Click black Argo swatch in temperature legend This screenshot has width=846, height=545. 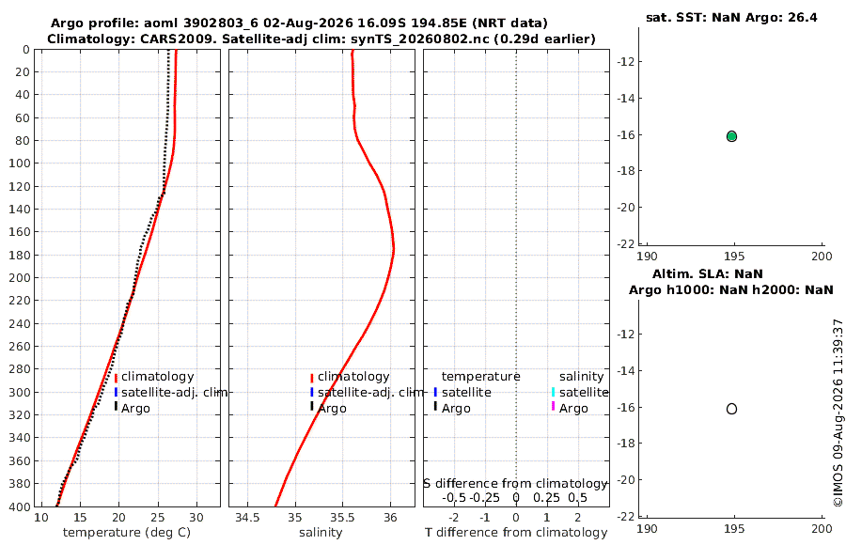click(x=116, y=406)
